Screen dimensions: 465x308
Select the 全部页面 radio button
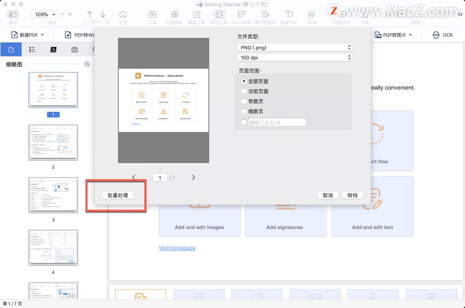pos(243,81)
